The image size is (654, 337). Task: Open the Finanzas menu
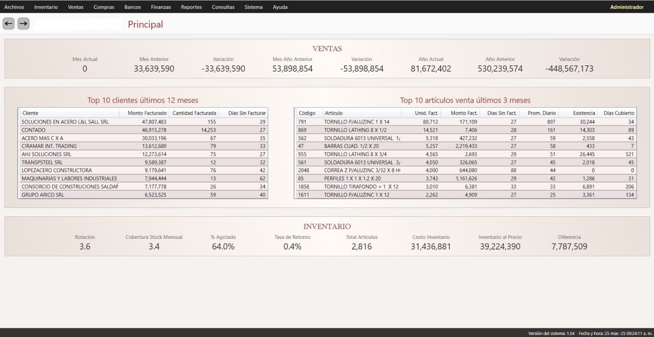pyautogui.click(x=161, y=7)
